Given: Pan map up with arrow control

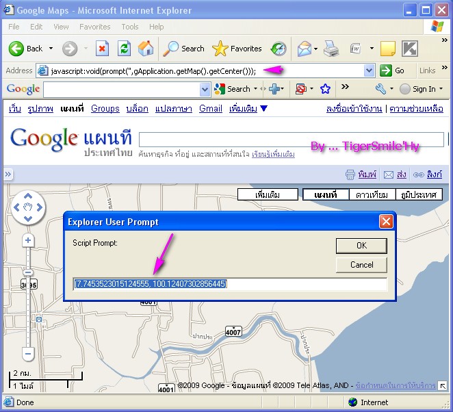Looking at the screenshot, I should tap(28, 196).
